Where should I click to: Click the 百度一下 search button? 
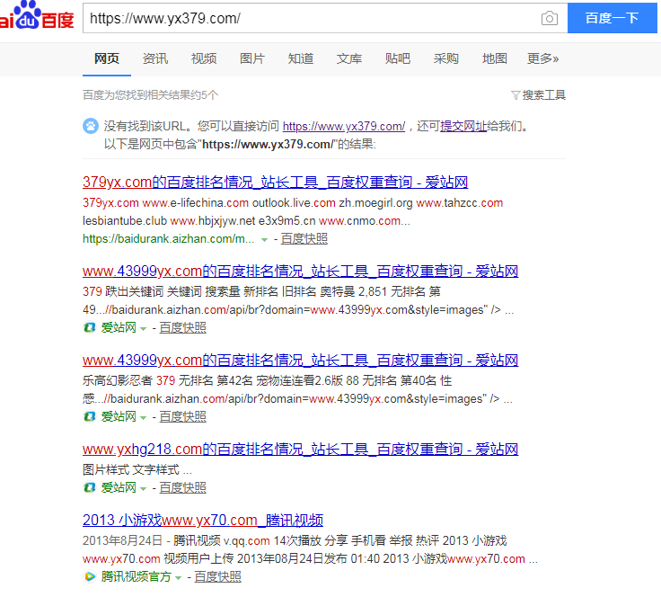(613, 18)
